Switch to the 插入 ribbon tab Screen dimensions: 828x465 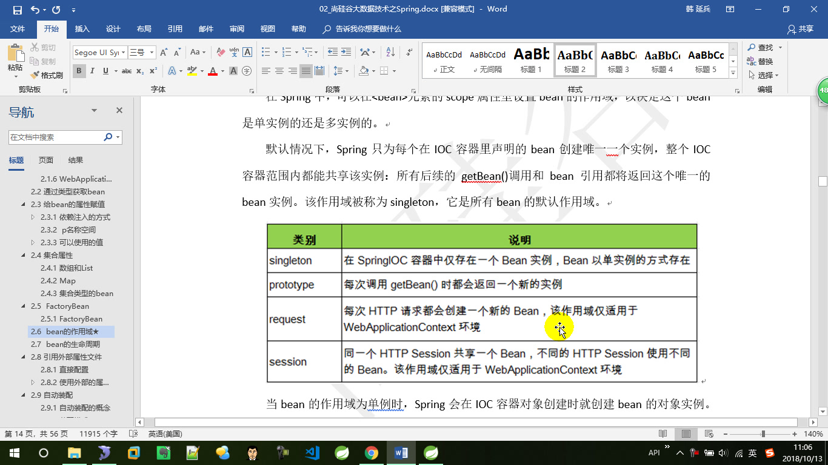pyautogui.click(x=83, y=28)
